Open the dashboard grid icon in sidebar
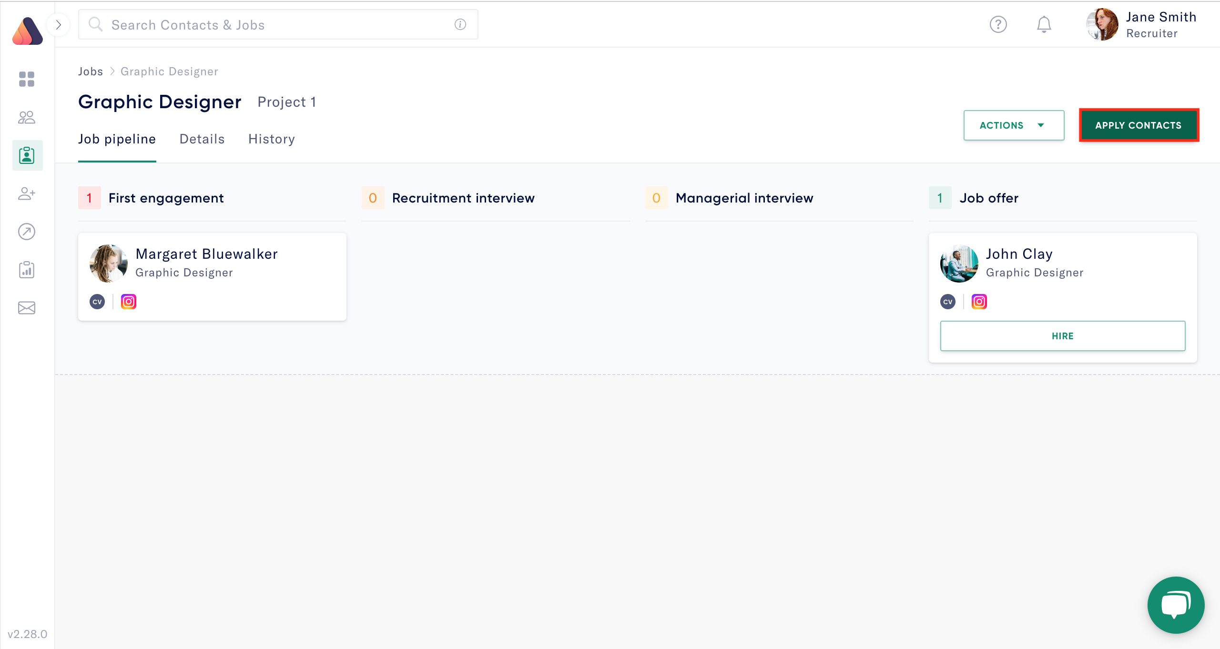 [x=27, y=79]
